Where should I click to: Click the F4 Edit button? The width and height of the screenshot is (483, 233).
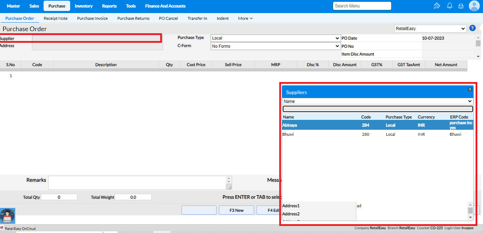pyautogui.click(x=269, y=210)
